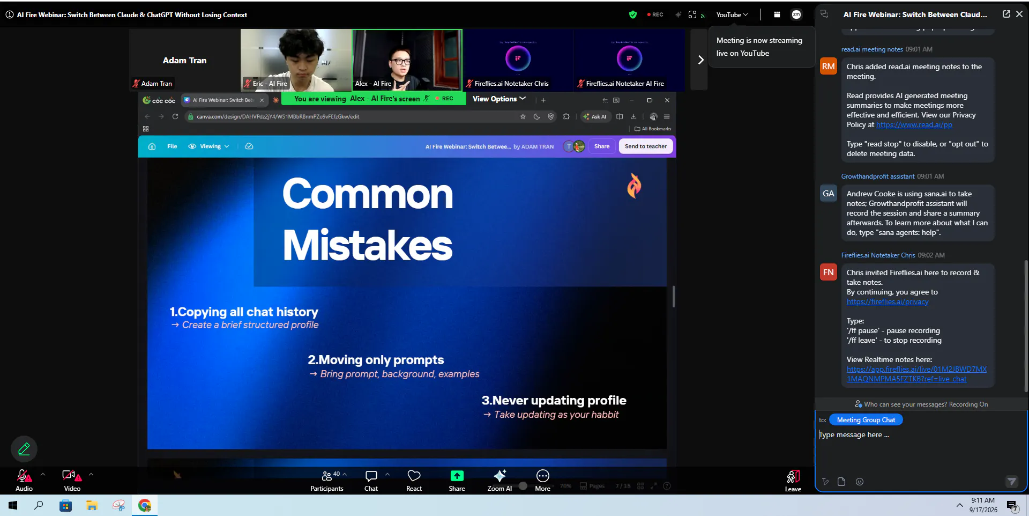Open the emoji picker in chat
Image resolution: width=1029 pixels, height=516 pixels.
[x=860, y=482]
